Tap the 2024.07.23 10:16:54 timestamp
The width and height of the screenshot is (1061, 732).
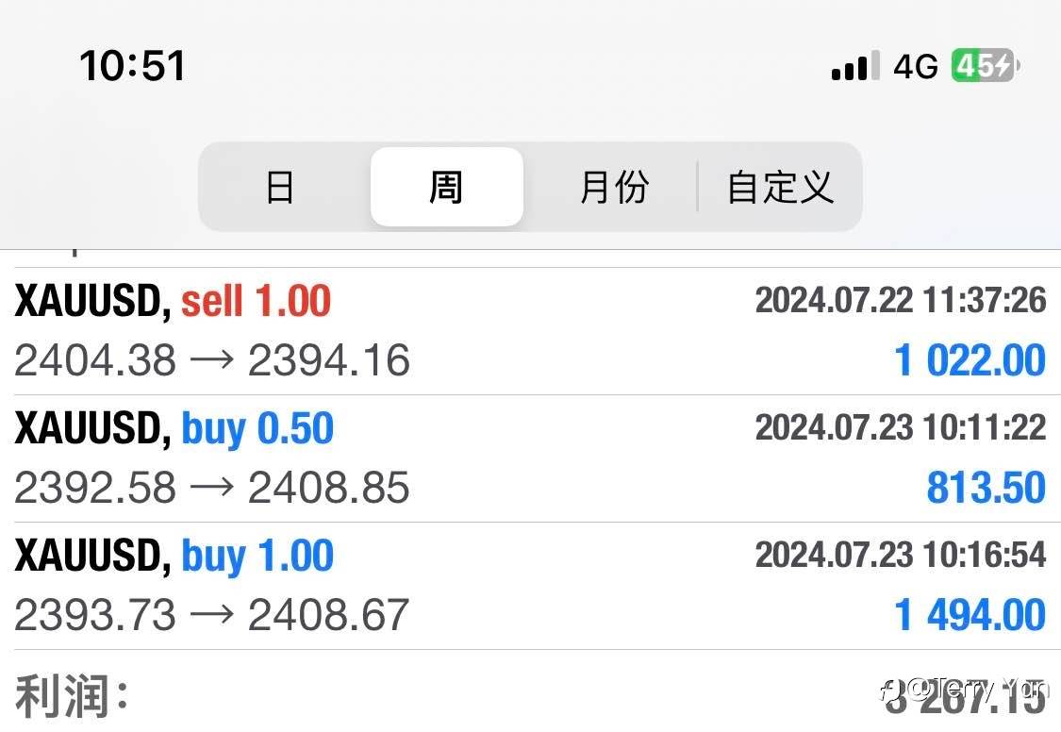coord(900,556)
